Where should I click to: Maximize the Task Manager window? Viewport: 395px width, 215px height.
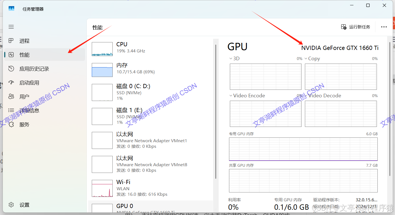[368, 5]
